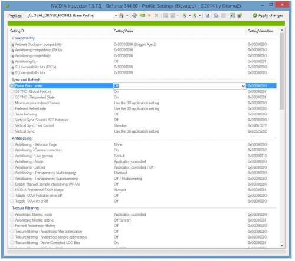Viewport: 295px width, 261px height.
Task: Select the Maximum pre-rendered frames row
Action: (143, 103)
